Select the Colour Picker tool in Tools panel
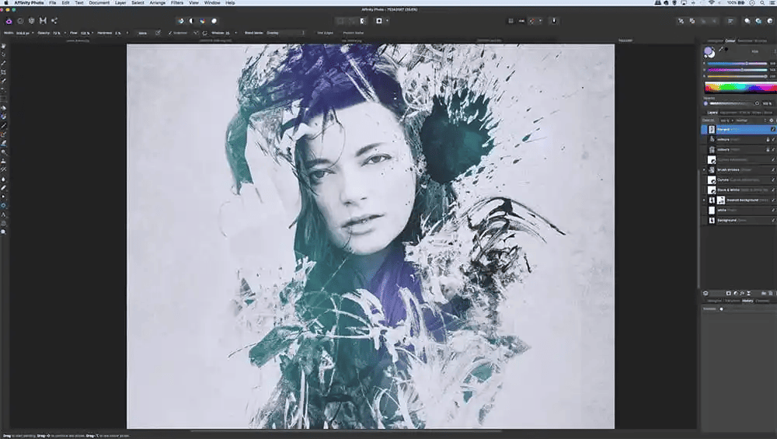Viewport: 777px width, 439px height. tap(3, 64)
